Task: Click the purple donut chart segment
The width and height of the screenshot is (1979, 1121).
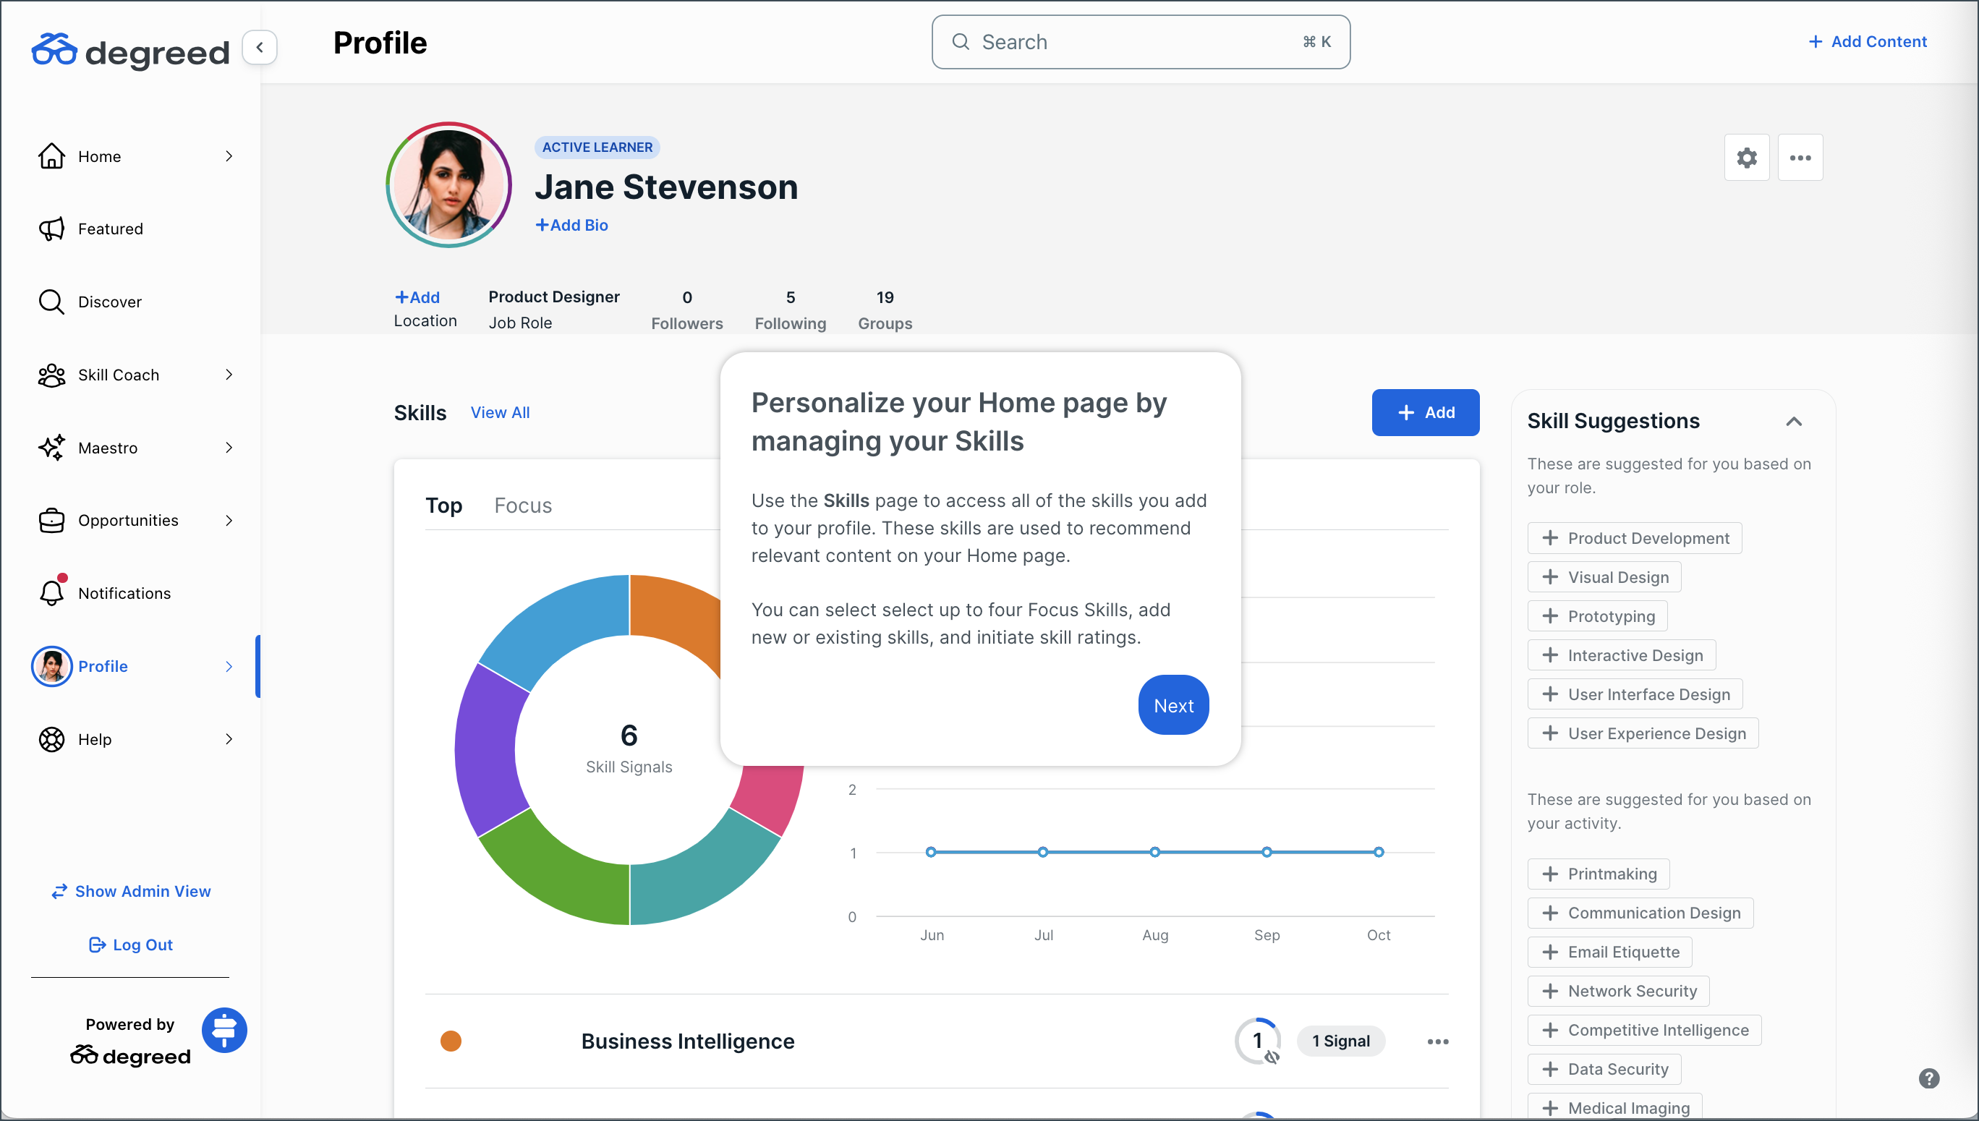Action: pos(487,751)
